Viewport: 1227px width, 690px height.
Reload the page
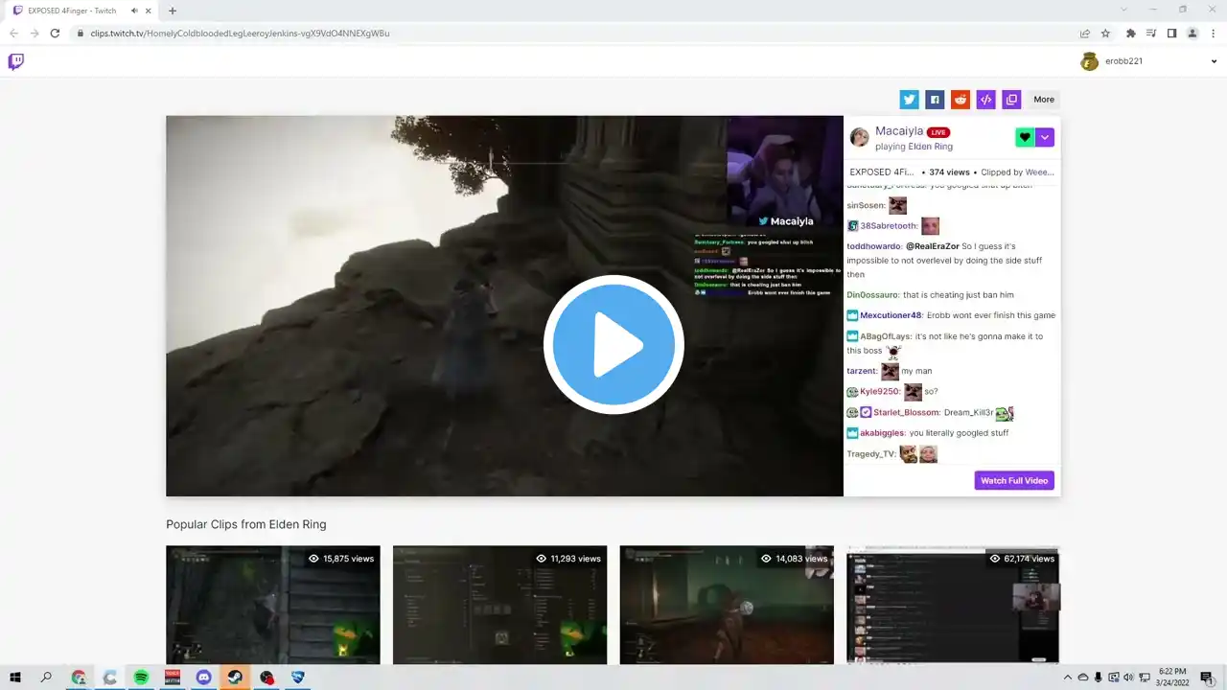tap(55, 34)
